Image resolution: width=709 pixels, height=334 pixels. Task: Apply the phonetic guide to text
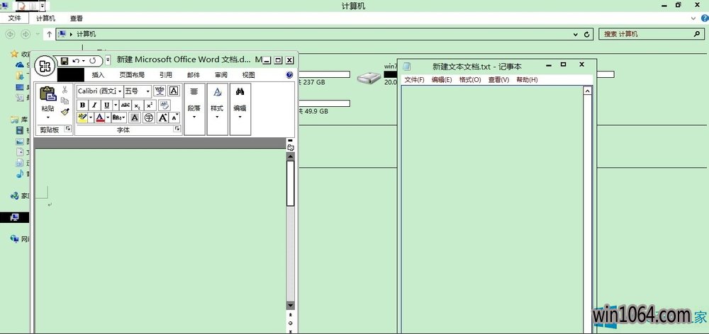coord(160,91)
